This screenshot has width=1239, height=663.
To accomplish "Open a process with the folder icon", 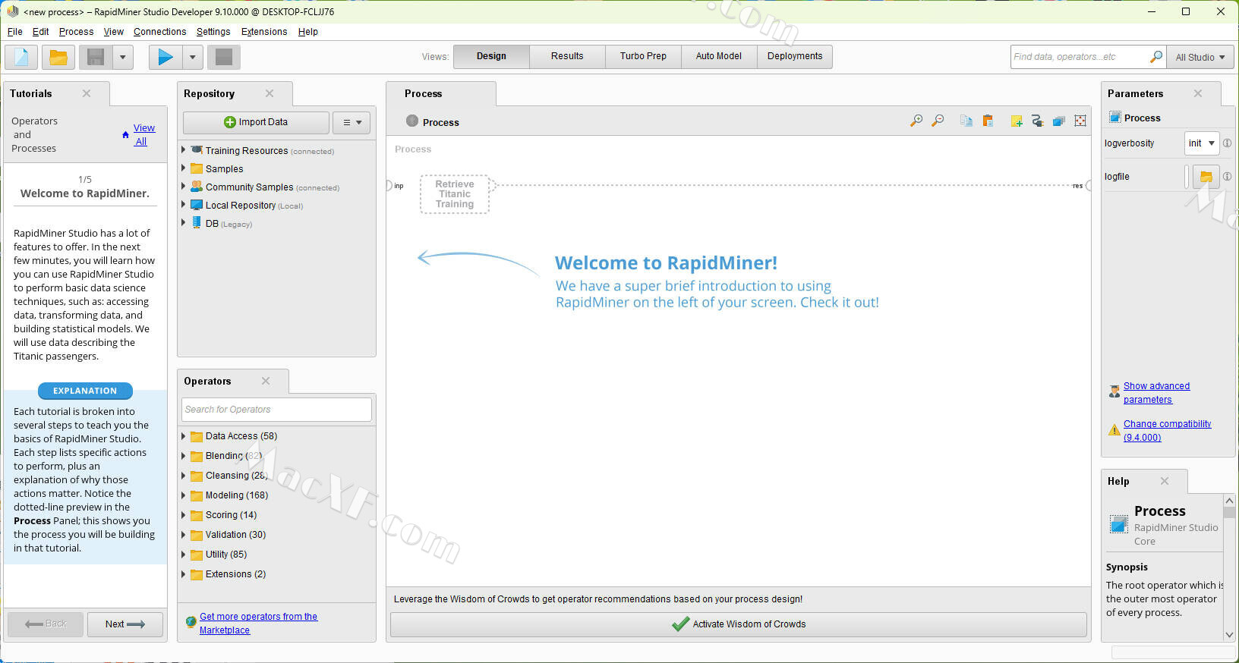I will click(x=58, y=57).
